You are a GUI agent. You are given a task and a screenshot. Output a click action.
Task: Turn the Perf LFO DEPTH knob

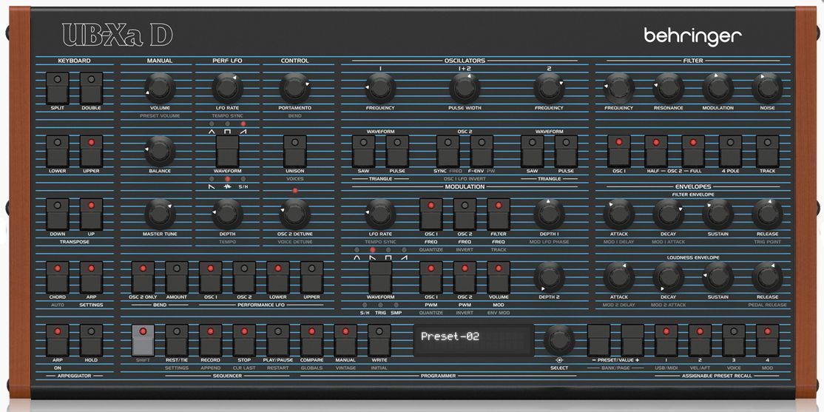(x=228, y=214)
